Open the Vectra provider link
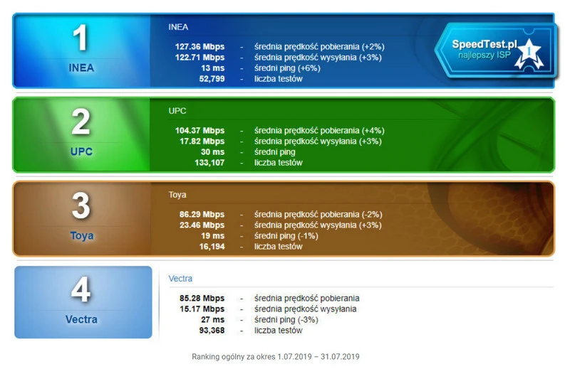Viewport: 570px width, 369px height. coord(180,279)
